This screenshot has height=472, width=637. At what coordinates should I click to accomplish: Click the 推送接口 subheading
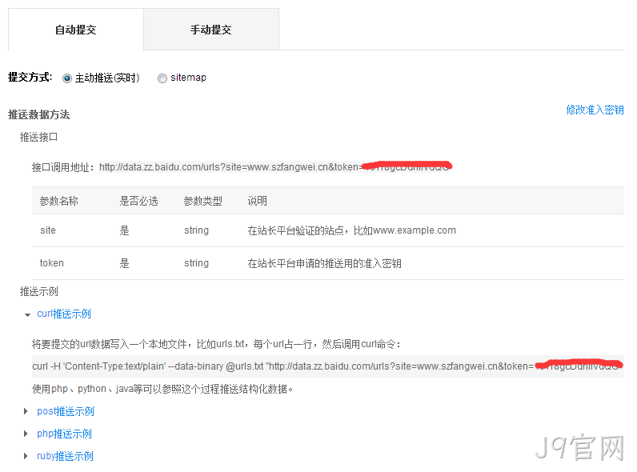point(39,138)
